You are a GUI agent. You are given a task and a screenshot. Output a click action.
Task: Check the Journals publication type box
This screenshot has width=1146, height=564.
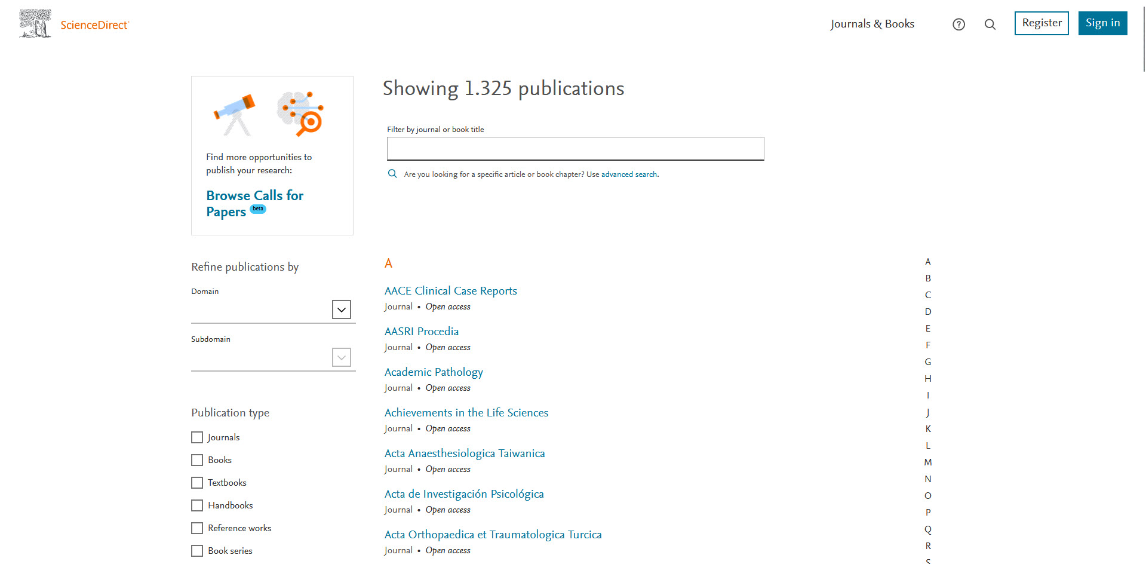197,437
